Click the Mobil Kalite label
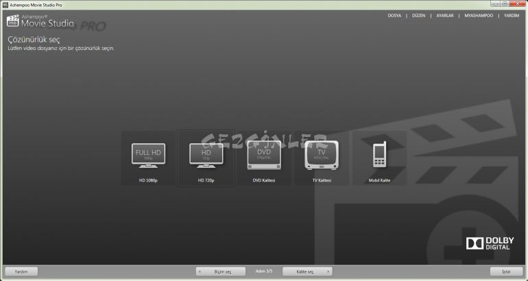The width and height of the screenshot is (528, 281). point(379,180)
